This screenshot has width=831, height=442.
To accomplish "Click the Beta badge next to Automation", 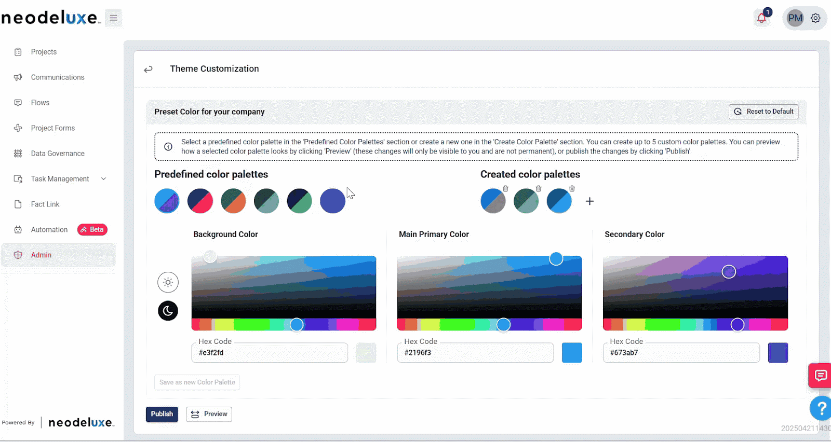I will point(92,230).
